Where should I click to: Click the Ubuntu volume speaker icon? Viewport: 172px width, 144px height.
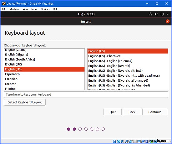[x=156, y=14]
